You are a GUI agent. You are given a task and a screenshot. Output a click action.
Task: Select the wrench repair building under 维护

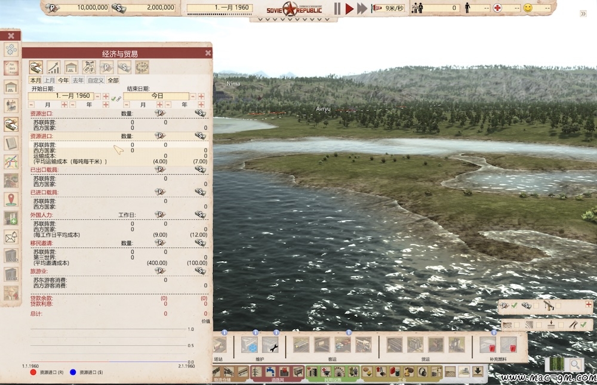270,345
